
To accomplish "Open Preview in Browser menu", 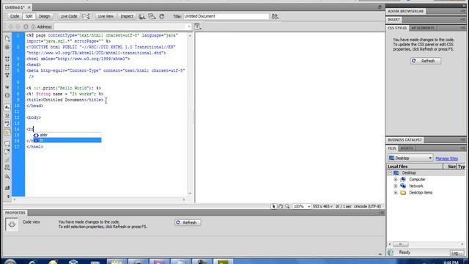I will [141, 16].
